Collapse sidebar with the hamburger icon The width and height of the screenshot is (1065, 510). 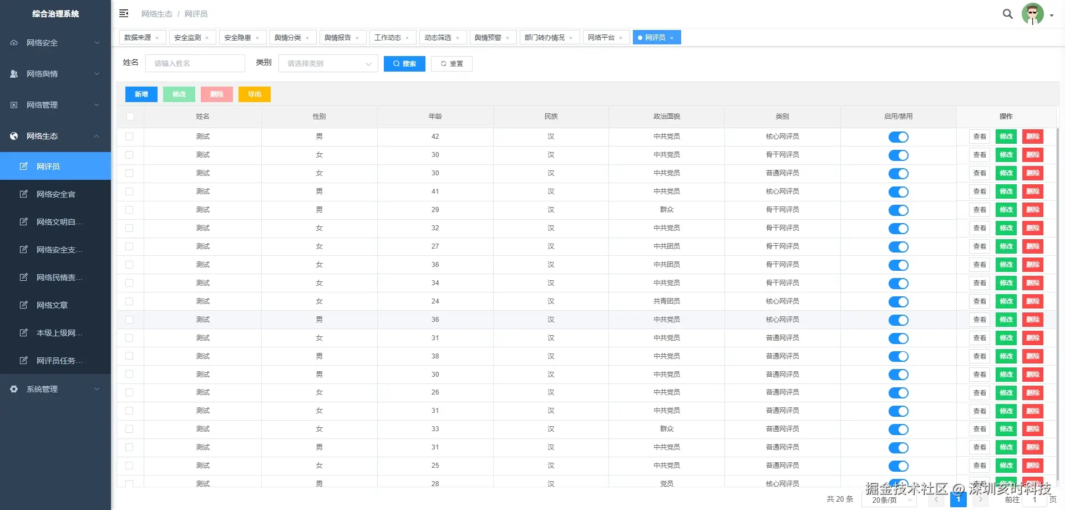[124, 13]
